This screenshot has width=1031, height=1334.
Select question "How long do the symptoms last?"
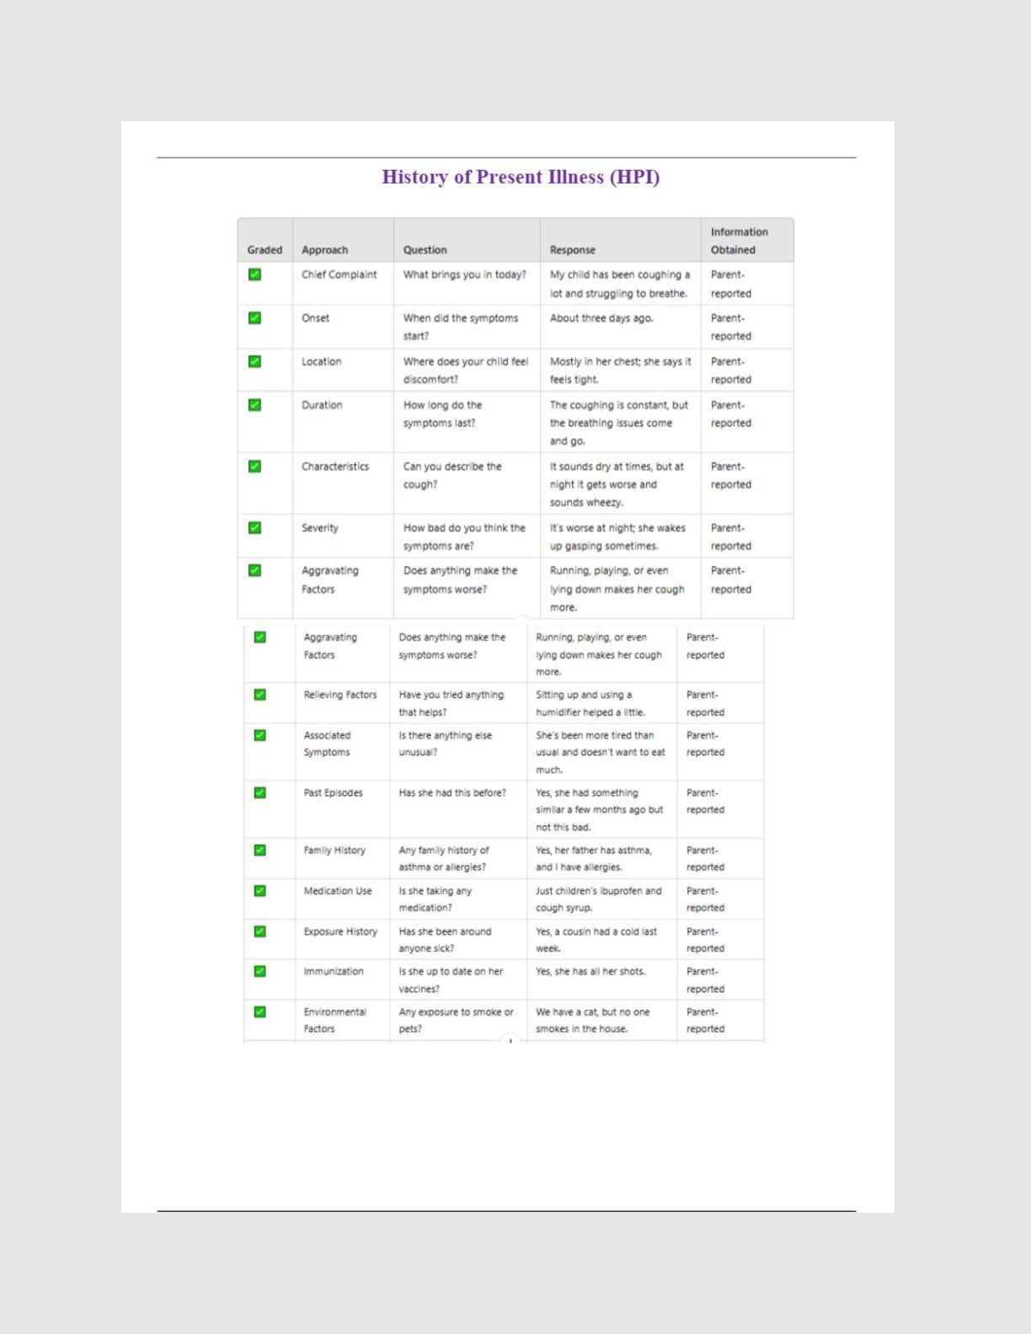click(443, 414)
